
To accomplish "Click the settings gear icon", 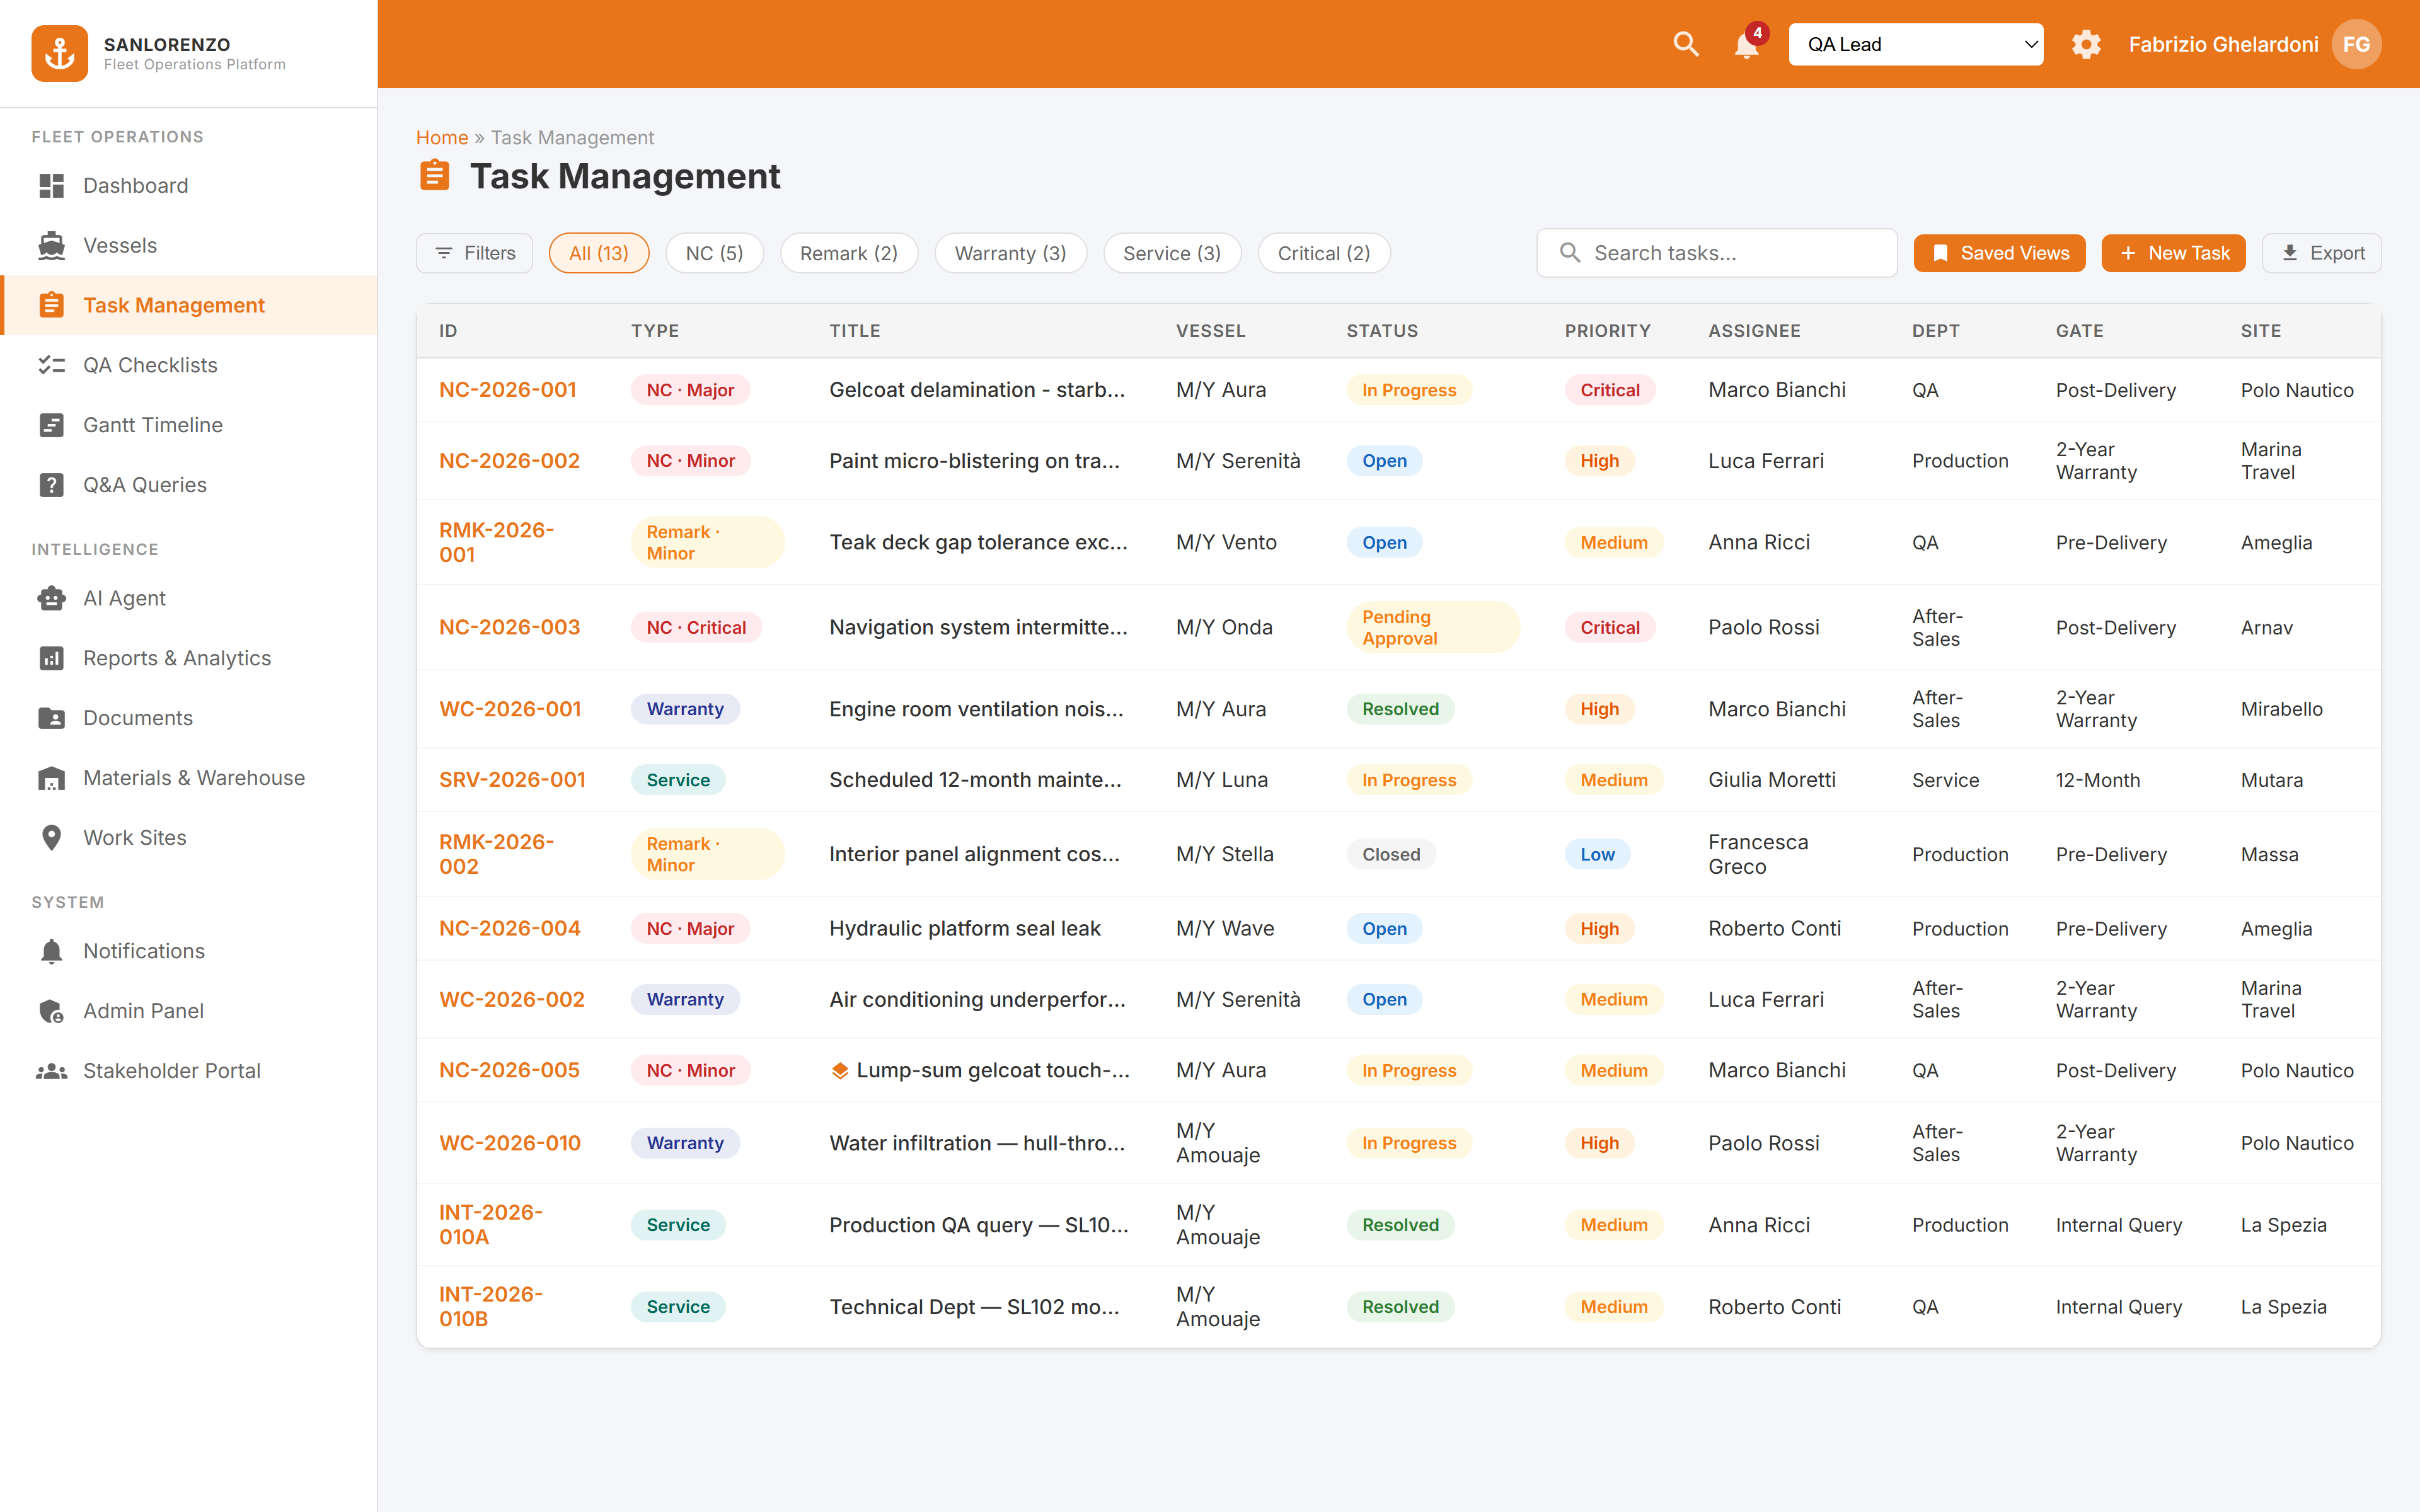I will coord(2086,44).
